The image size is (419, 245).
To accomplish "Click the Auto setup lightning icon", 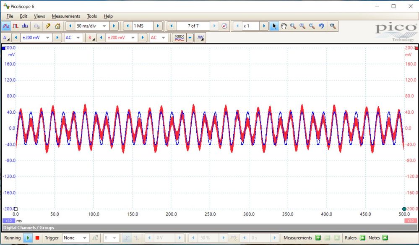I will click(48, 26).
